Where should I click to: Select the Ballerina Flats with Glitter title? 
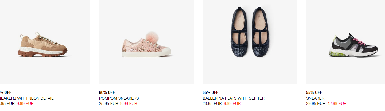tap(233, 98)
